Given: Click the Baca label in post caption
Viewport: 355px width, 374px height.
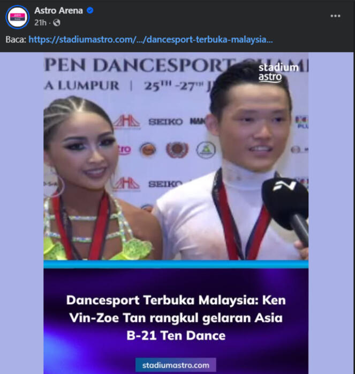Looking at the screenshot, I should 16,39.
